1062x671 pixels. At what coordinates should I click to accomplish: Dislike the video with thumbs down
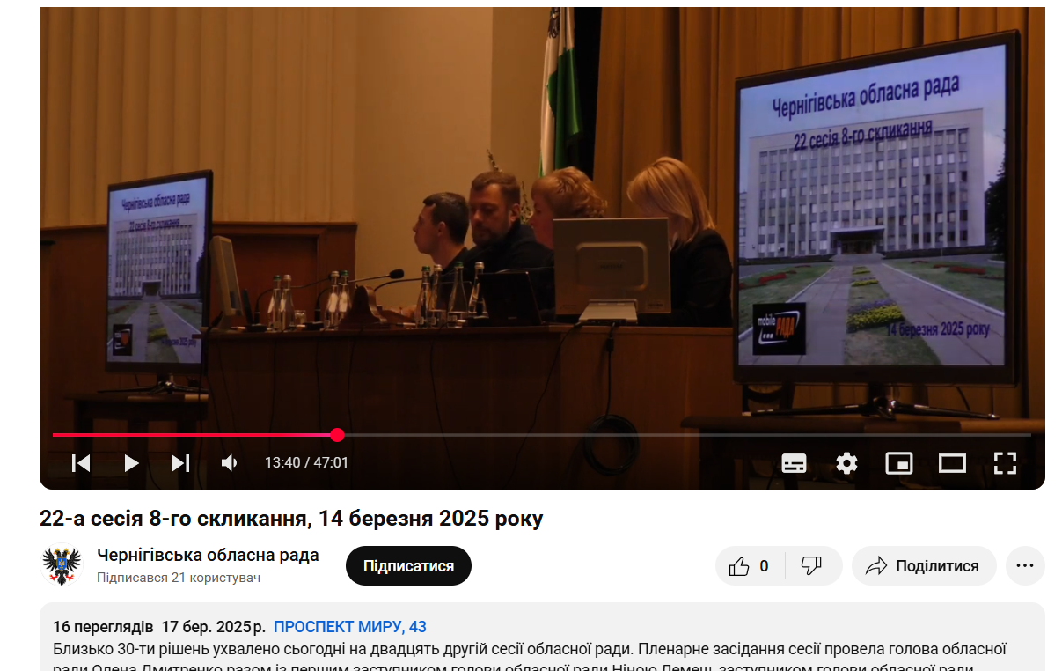[811, 566]
